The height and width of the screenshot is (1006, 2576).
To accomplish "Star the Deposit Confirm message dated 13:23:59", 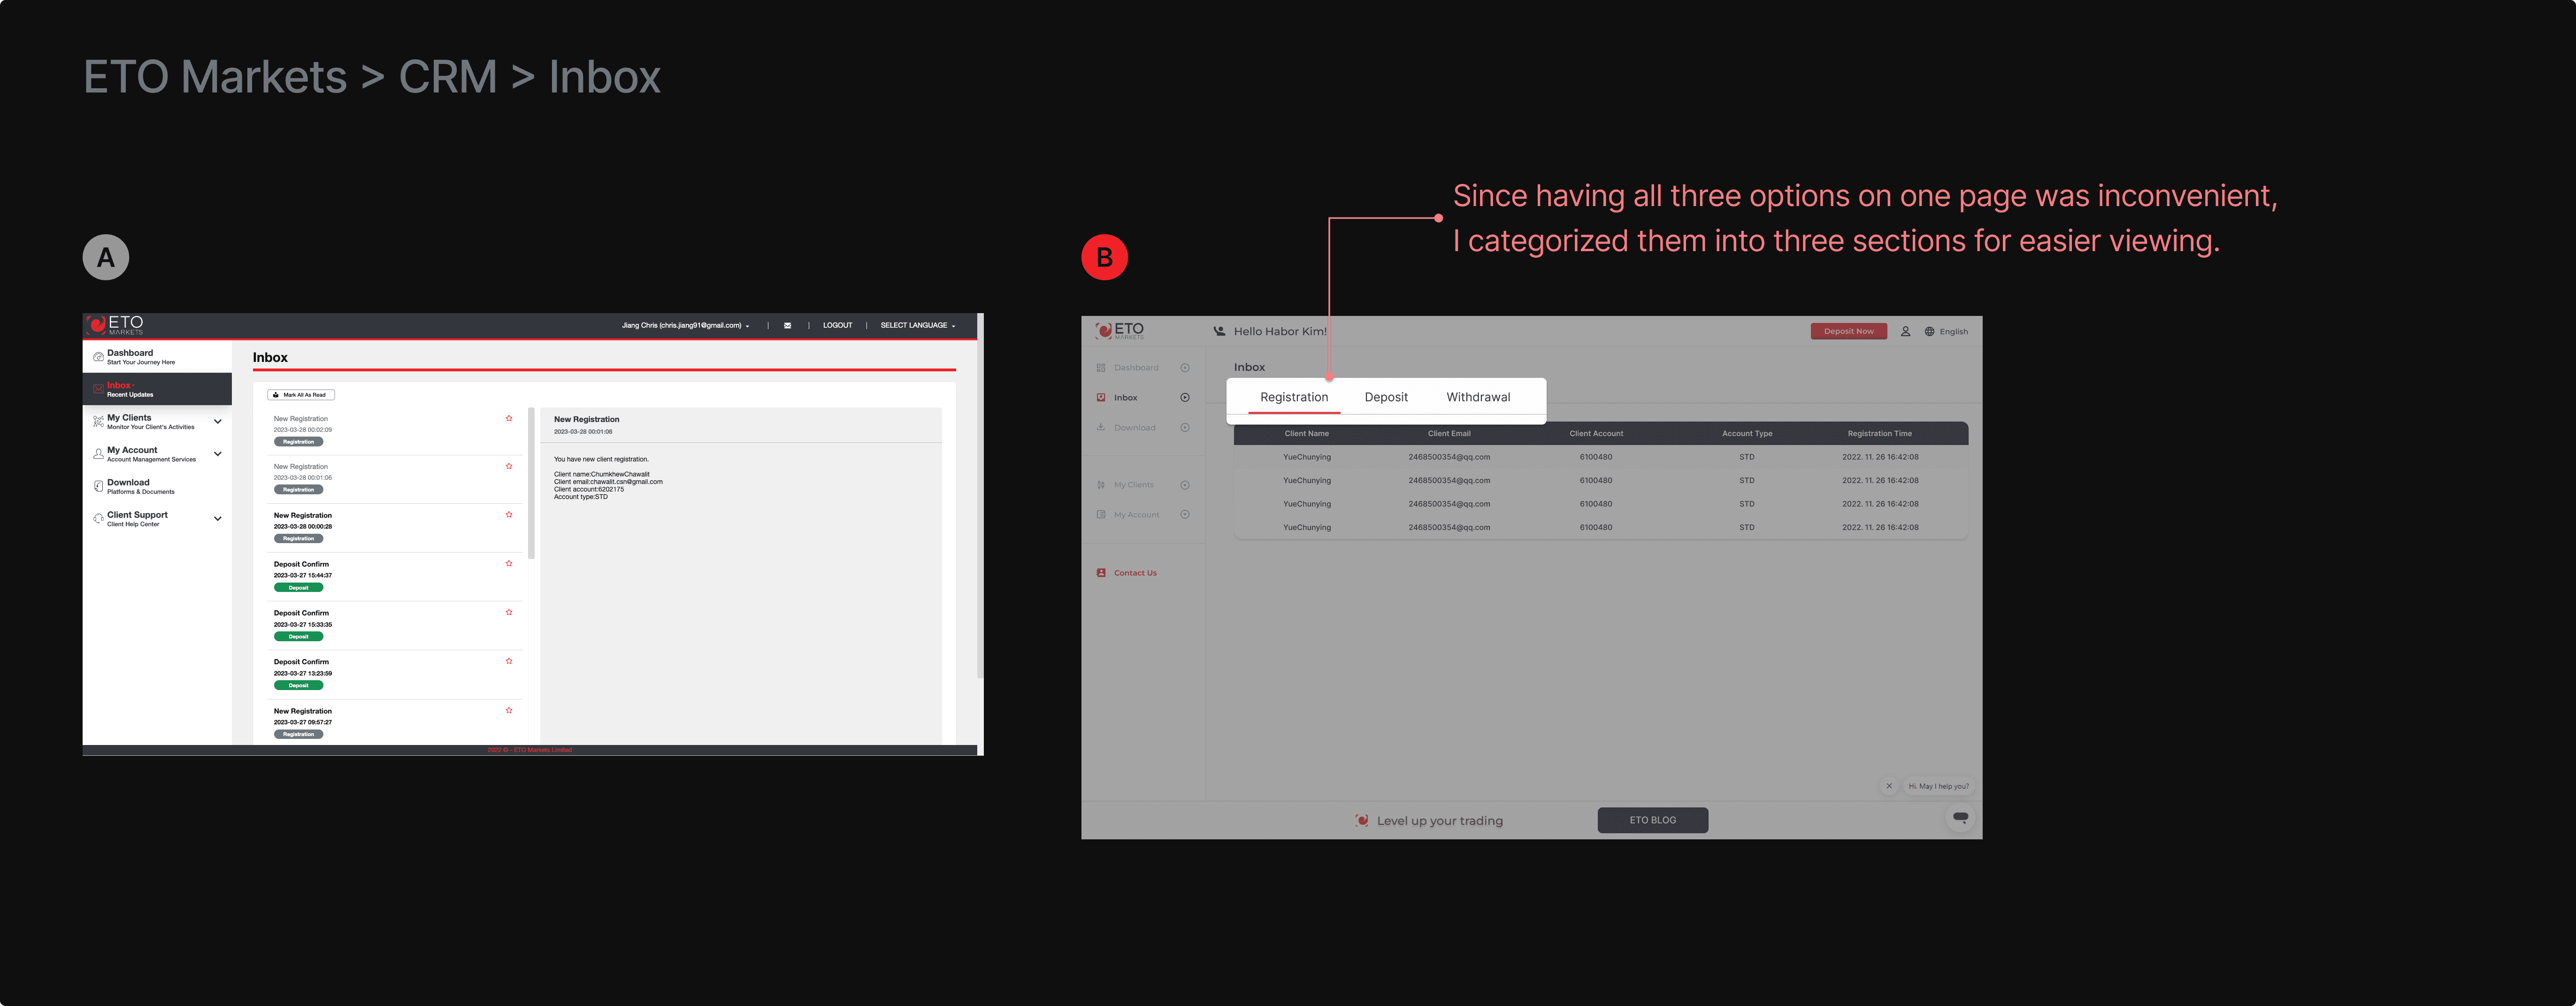I will tap(509, 661).
